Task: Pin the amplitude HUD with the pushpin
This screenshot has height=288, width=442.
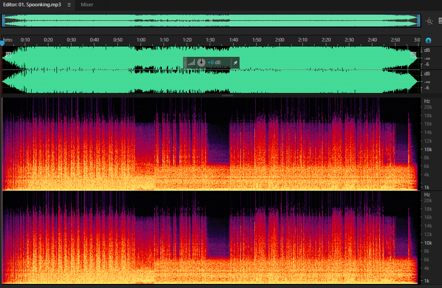Action: [235, 62]
